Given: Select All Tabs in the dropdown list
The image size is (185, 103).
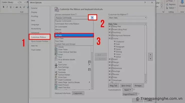Looking at the screenshot, I should pos(74,35).
